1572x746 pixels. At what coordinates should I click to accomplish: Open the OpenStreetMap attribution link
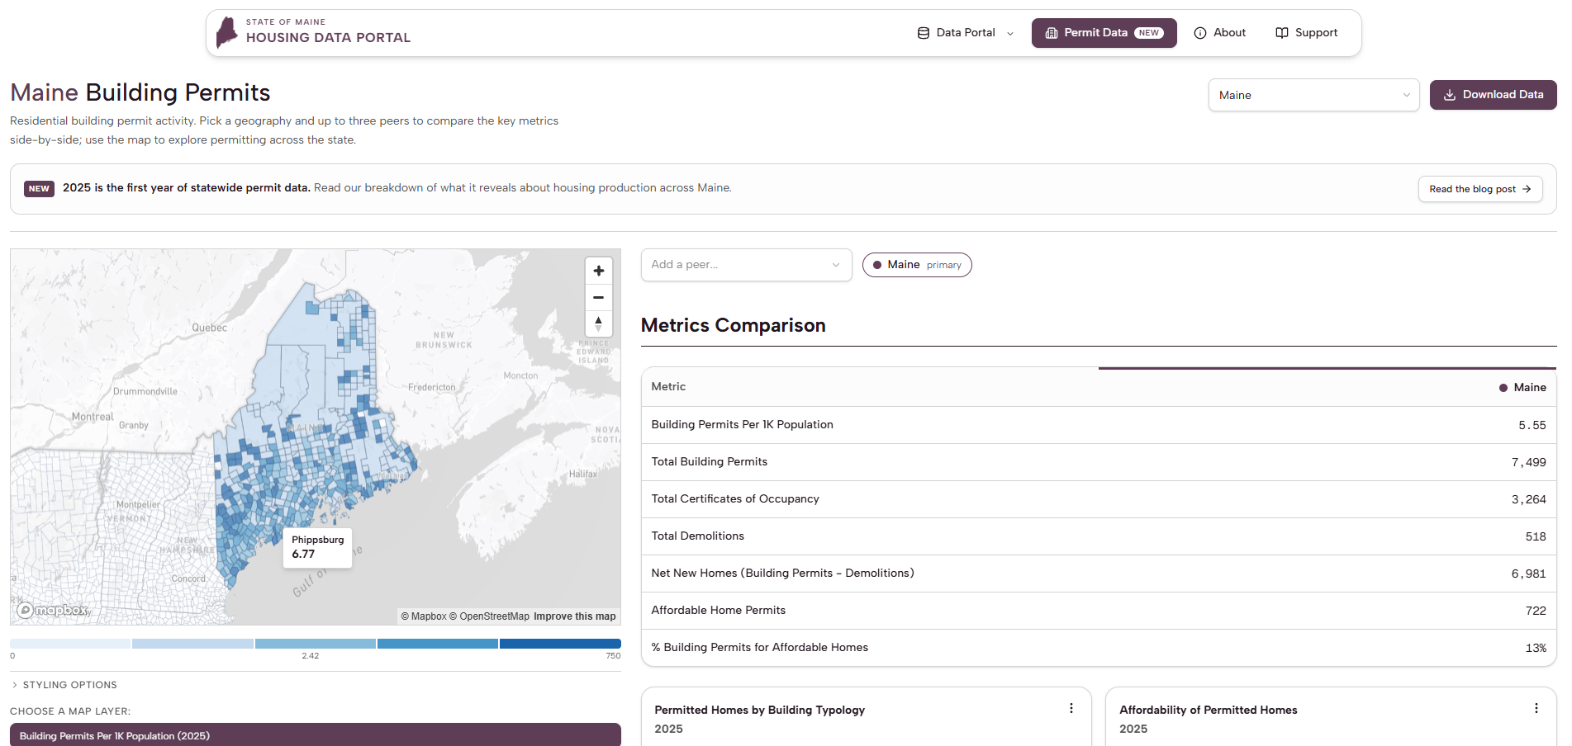point(489,616)
